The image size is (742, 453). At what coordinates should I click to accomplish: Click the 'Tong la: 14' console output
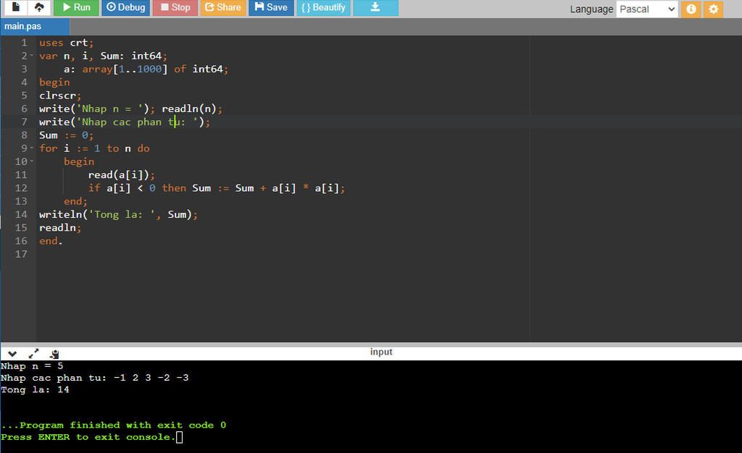(35, 390)
